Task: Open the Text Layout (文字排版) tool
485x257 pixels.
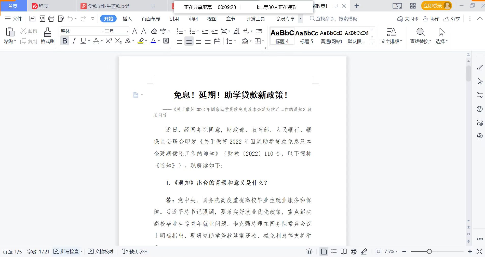Action: [392, 36]
